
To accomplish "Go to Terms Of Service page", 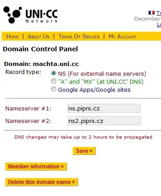I will [x=79, y=37].
